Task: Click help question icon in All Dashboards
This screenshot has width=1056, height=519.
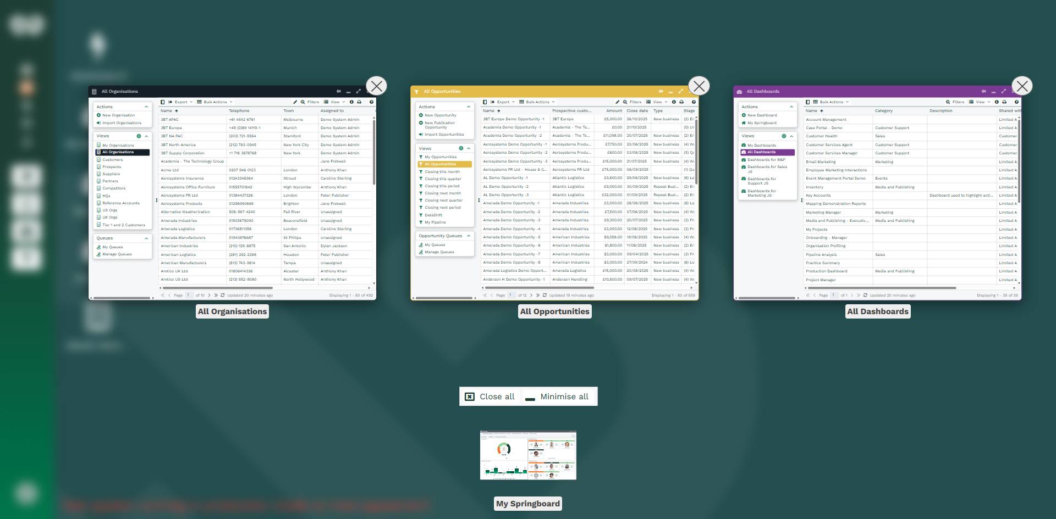Action: click(x=1016, y=102)
